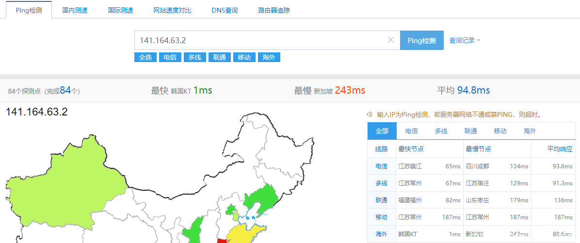This screenshot has width=580, height=243.
Task: Switch to the 国内测速 tab
Action: click(75, 10)
